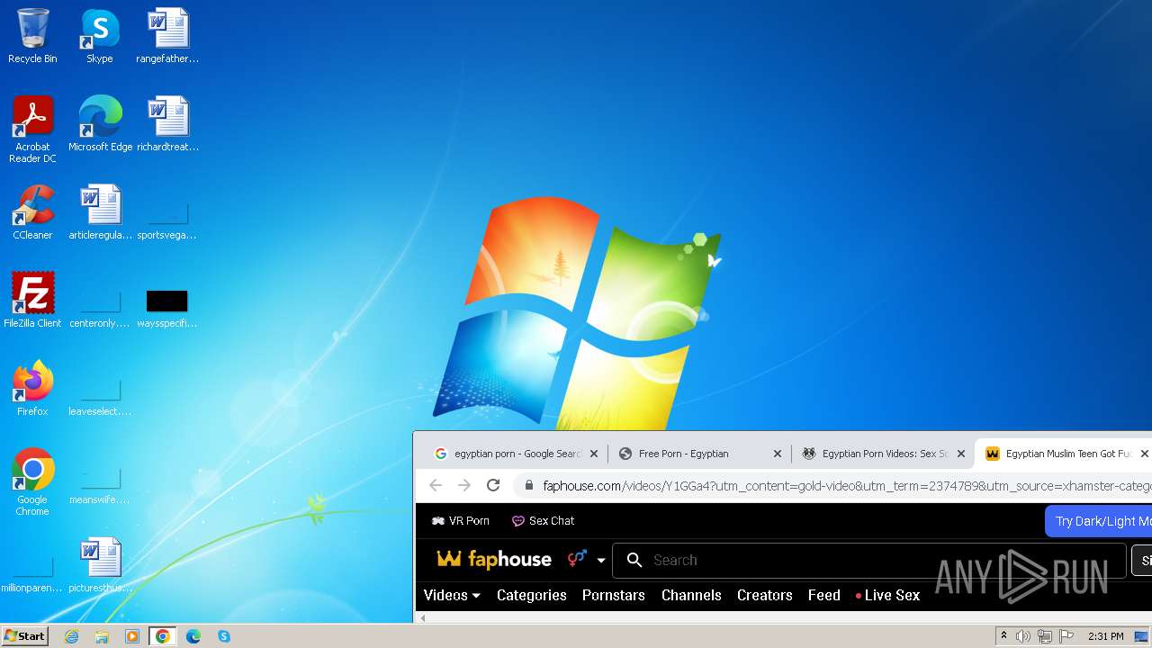Open the Acrobat Reader DC shortcut

[32, 129]
